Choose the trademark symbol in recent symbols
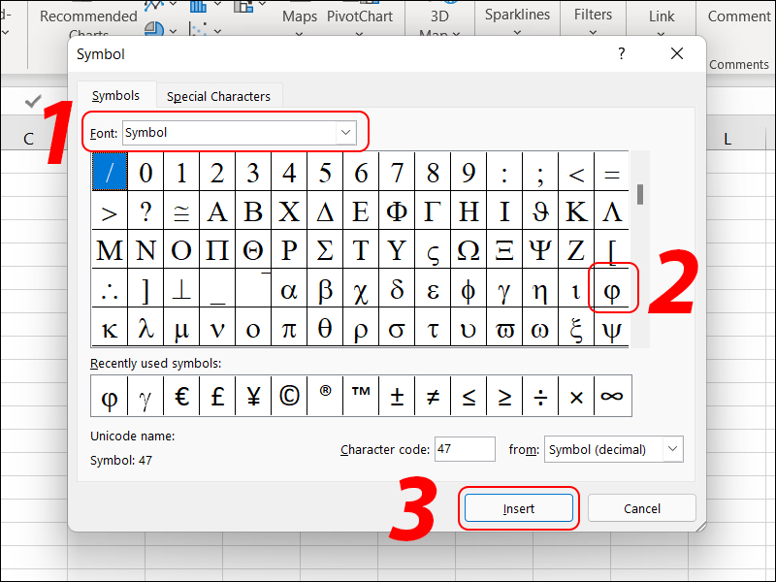Image resolution: width=776 pixels, height=582 pixels. pos(361,396)
